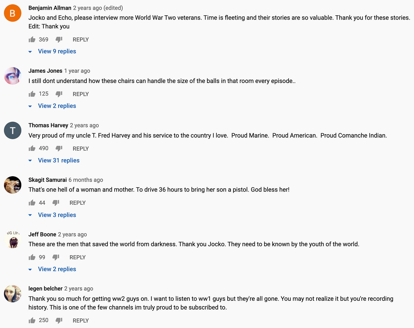Open Thomas Harvey's channel name link

(48, 125)
